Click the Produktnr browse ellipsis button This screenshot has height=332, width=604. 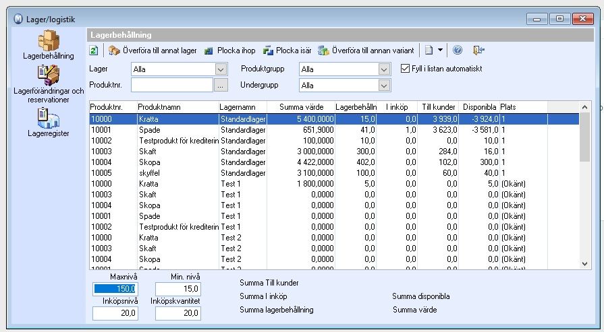pyautogui.click(x=220, y=86)
